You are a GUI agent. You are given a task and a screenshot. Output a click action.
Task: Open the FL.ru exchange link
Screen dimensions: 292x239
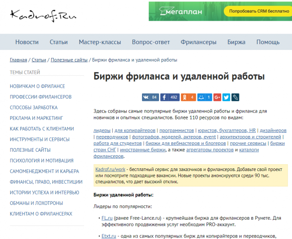[x=106, y=218]
